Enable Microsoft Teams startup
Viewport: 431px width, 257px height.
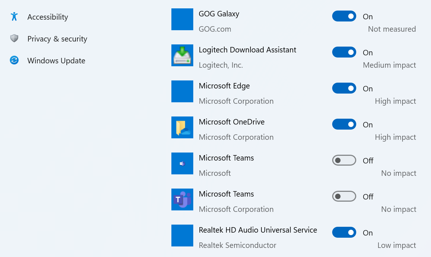pyautogui.click(x=344, y=160)
